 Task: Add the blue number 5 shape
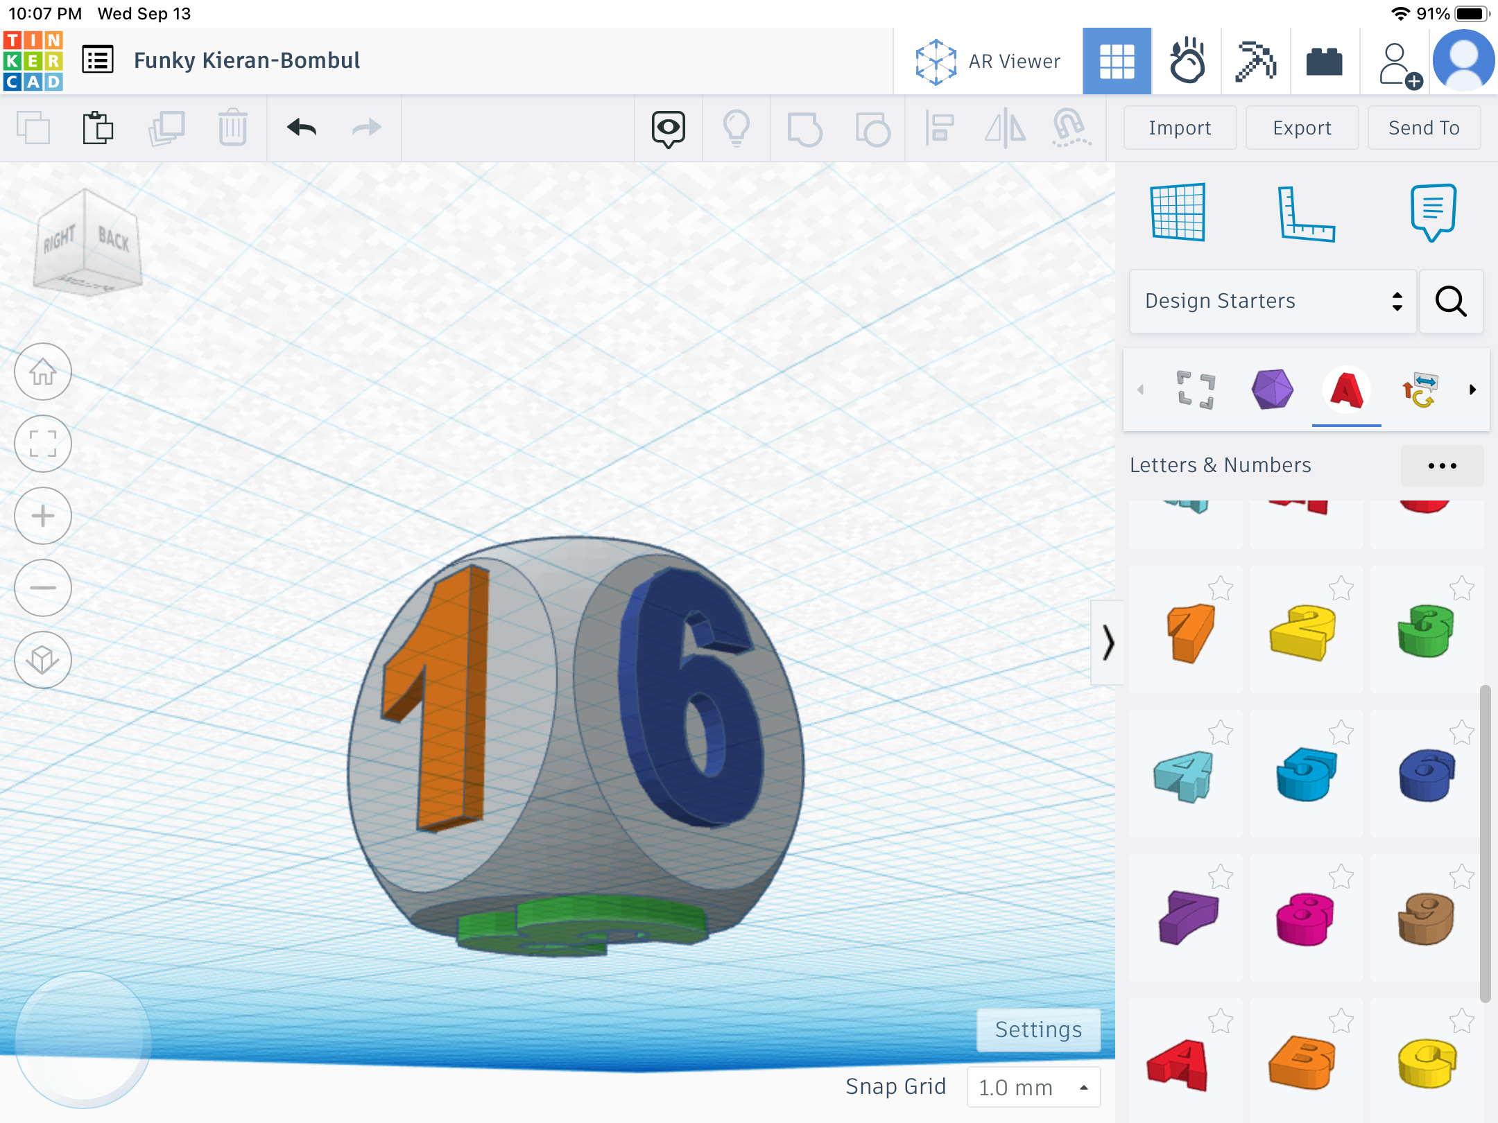[1307, 775]
